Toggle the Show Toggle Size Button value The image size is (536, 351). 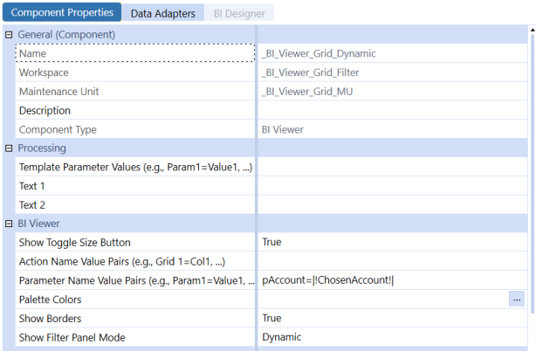tap(393, 242)
